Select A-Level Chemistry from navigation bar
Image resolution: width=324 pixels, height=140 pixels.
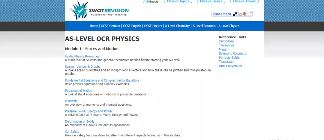click(x=177, y=26)
